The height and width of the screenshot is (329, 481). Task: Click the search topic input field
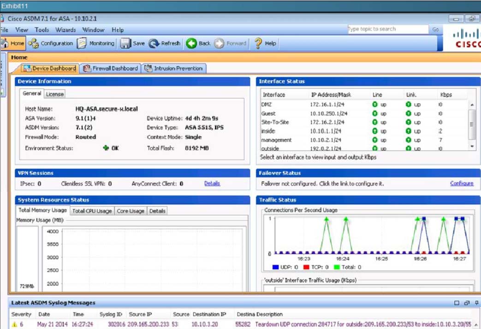point(388,29)
